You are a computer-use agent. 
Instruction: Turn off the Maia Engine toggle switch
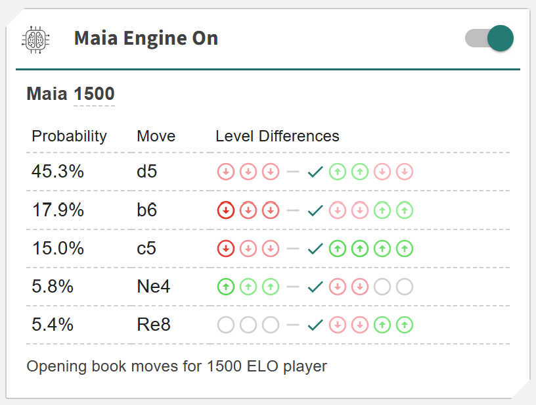[489, 38]
